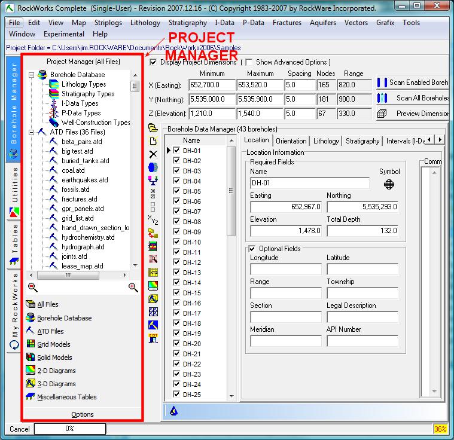Click the open folder icon in vertical toolbar
The image size is (454, 440).
pos(153,128)
